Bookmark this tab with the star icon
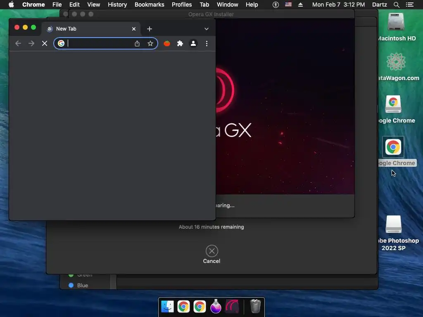Image resolution: width=423 pixels, height=317 pixels. [150, 43]
